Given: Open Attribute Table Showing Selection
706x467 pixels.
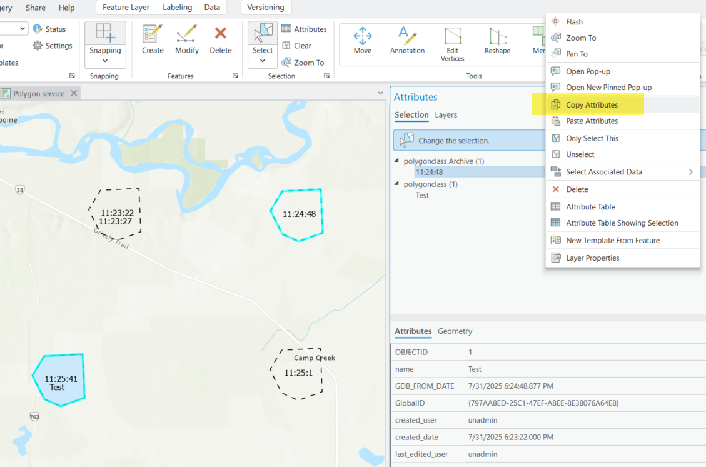Looking at the screenshot, I should (x=623, y=223).
